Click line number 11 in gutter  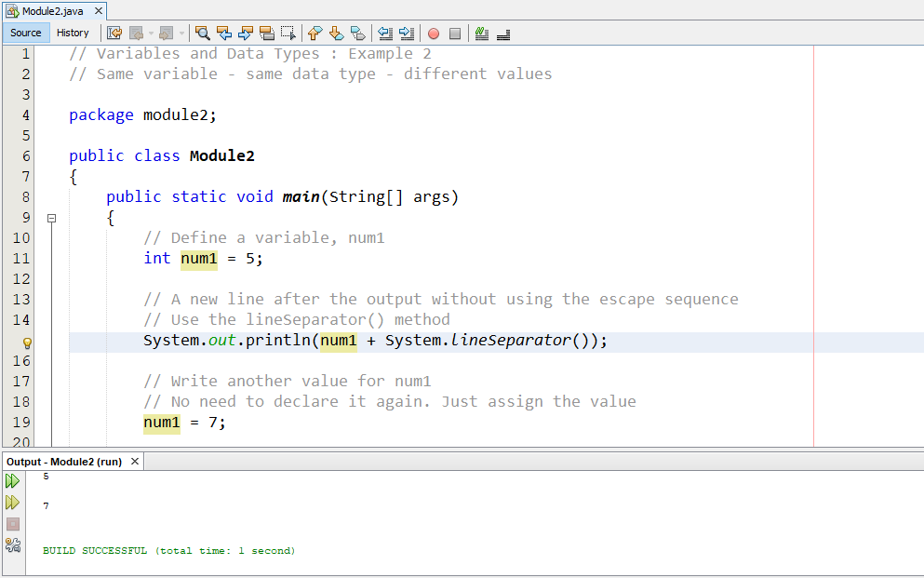(21, 259)
